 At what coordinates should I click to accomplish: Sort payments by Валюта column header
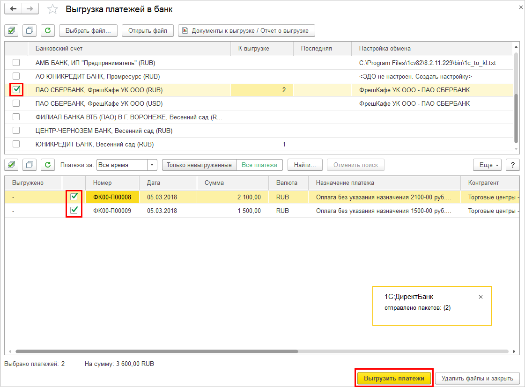[x=288, y=183]
